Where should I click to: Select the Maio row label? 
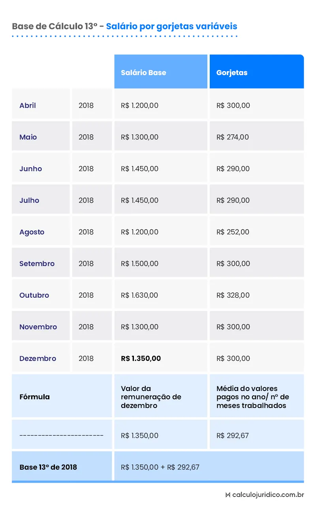pos(28,137)
